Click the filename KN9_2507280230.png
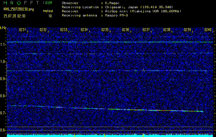 tap(19, 10)
